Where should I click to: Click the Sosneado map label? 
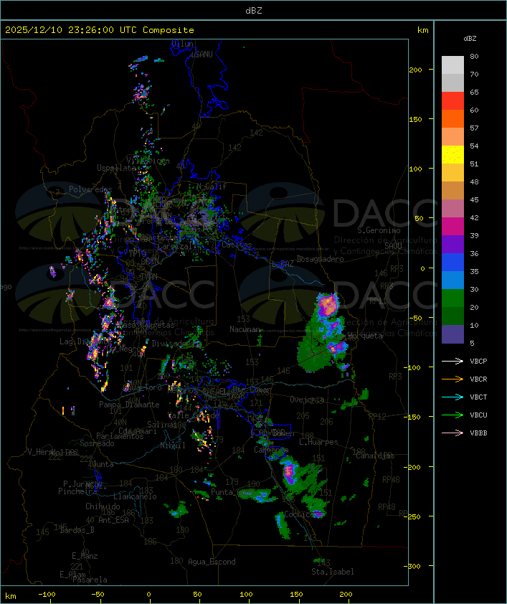97,443
